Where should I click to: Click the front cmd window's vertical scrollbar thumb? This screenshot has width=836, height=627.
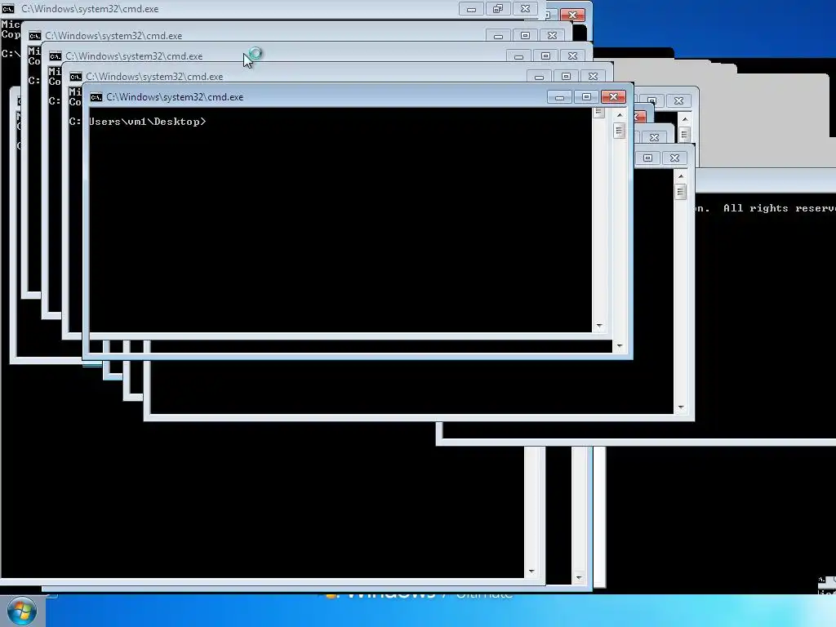619,131
